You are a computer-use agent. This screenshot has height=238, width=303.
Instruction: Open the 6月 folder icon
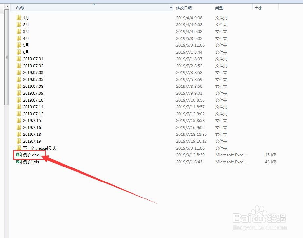(19, 52)
